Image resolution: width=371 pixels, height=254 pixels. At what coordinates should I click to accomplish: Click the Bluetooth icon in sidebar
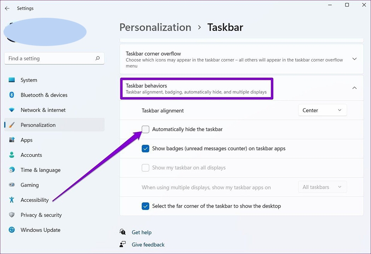pyautogui.click(x=12, y=95)
